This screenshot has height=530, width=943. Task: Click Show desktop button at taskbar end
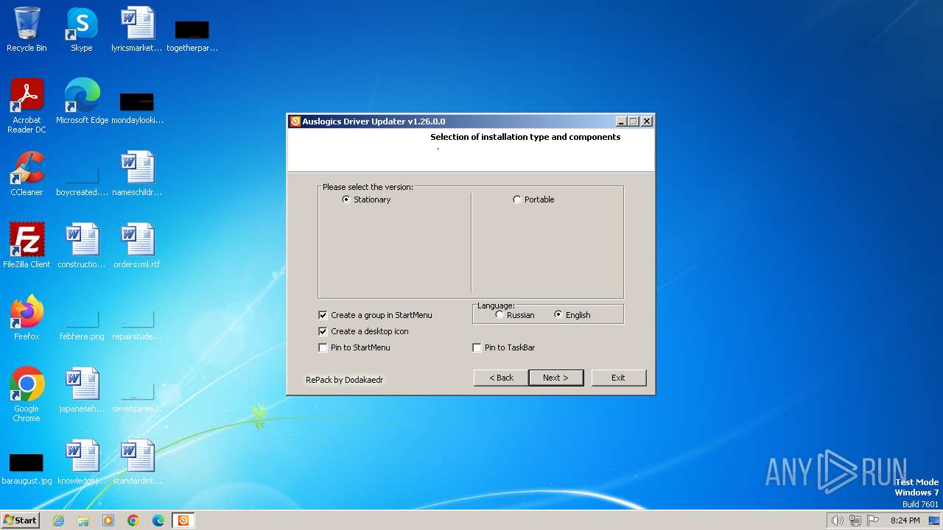(936, 520)
